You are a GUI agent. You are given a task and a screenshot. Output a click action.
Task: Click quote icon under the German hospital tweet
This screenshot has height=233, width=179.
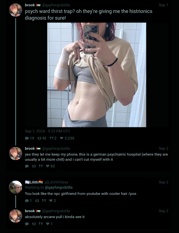41,166
